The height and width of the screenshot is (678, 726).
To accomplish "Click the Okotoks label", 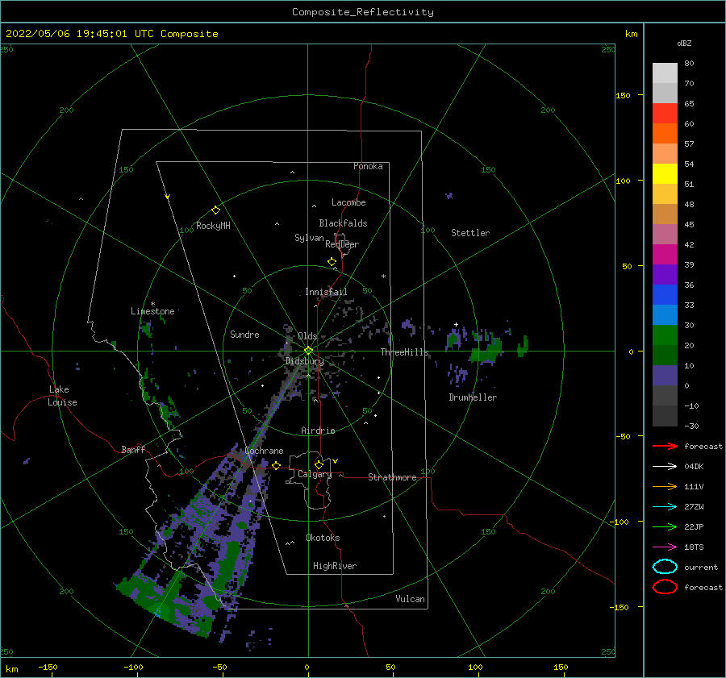I will [323, 538].
